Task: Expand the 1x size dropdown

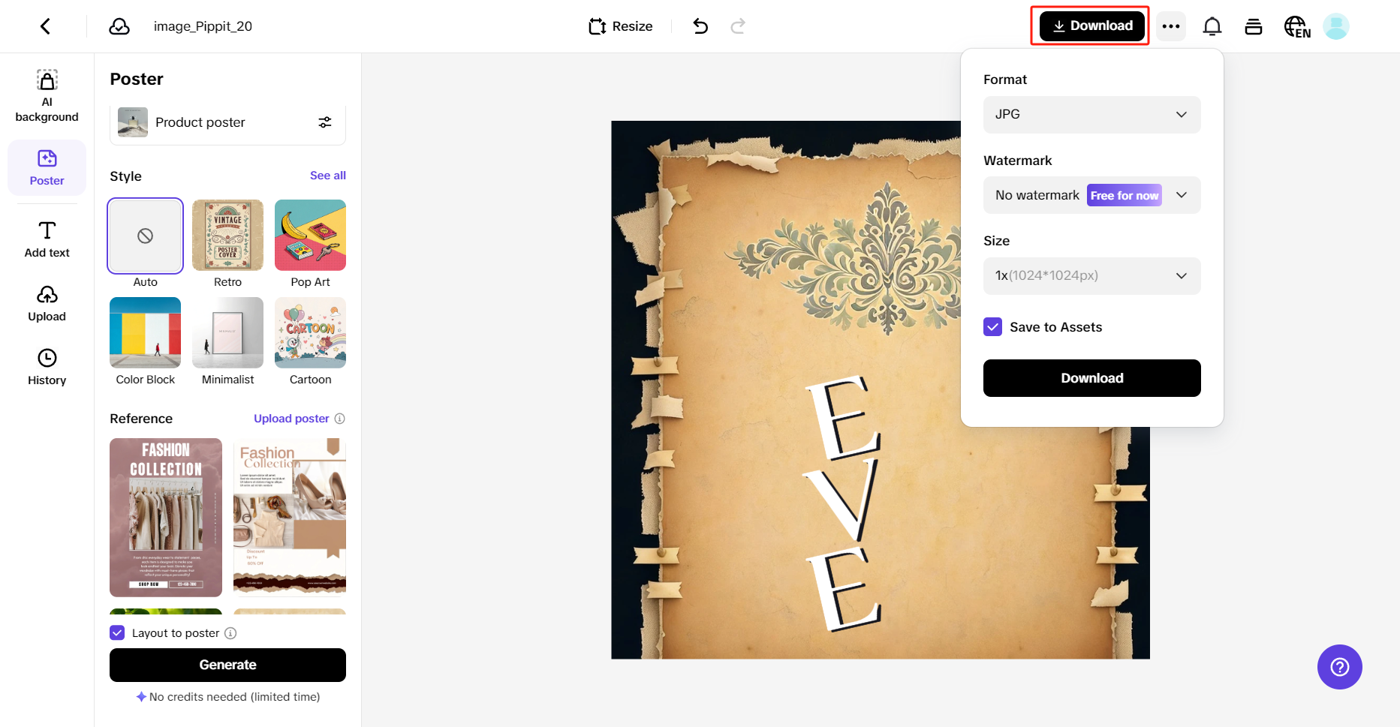Action: [x=1092, y=276]
